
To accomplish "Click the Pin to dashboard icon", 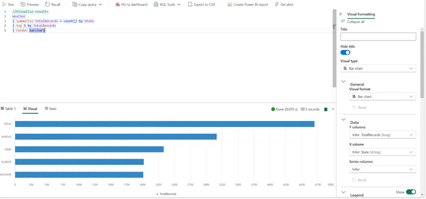I will pyautogui.click(x=118, y=4).
